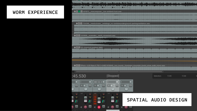
Task: Click the round icon on parkingventilation.wav item
Action: point(77,23)
